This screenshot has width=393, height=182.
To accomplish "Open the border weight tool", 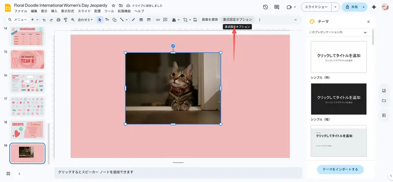I will [x=141, y=20].
